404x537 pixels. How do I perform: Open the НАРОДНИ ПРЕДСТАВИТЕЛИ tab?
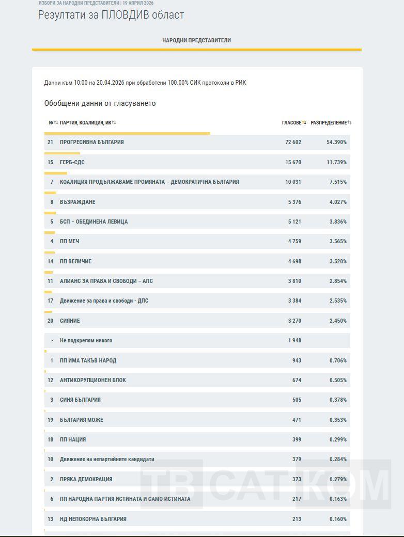click(196, 40)
